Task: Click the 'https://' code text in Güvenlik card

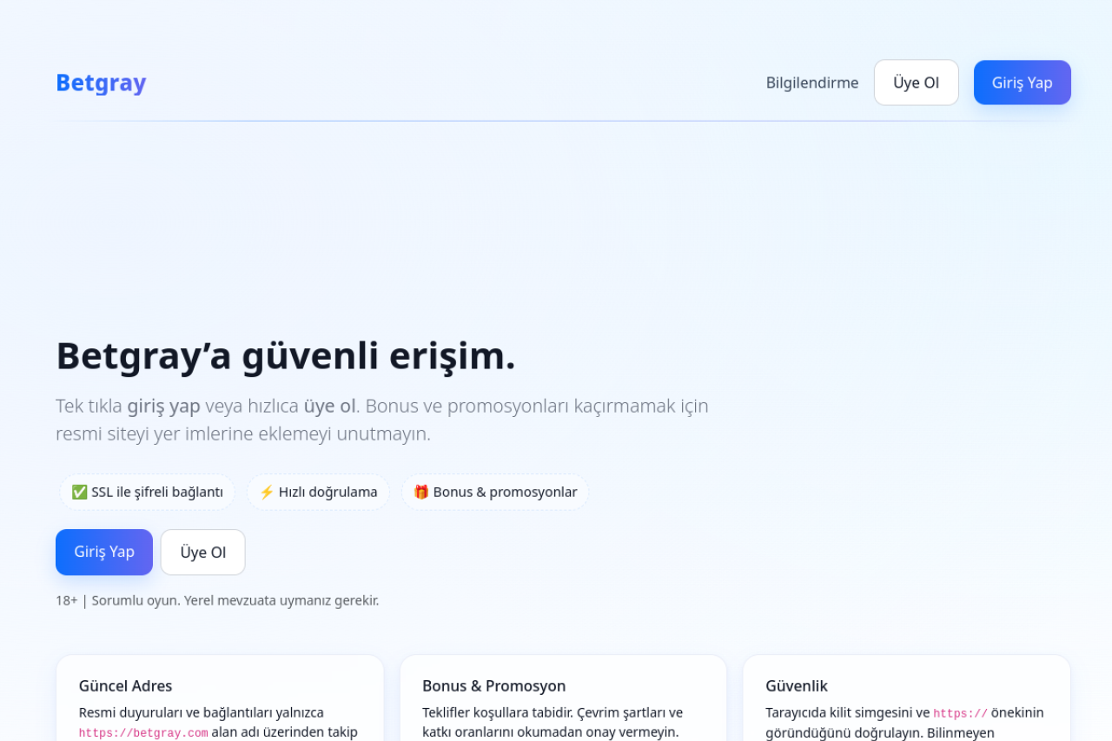Action: (960, 713)
